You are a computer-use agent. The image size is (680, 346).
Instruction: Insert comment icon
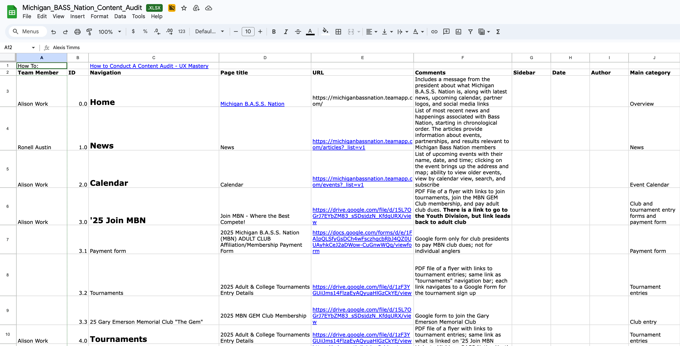446,32
